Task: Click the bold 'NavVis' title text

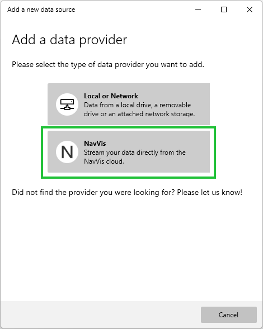Action: coord(95,144)
